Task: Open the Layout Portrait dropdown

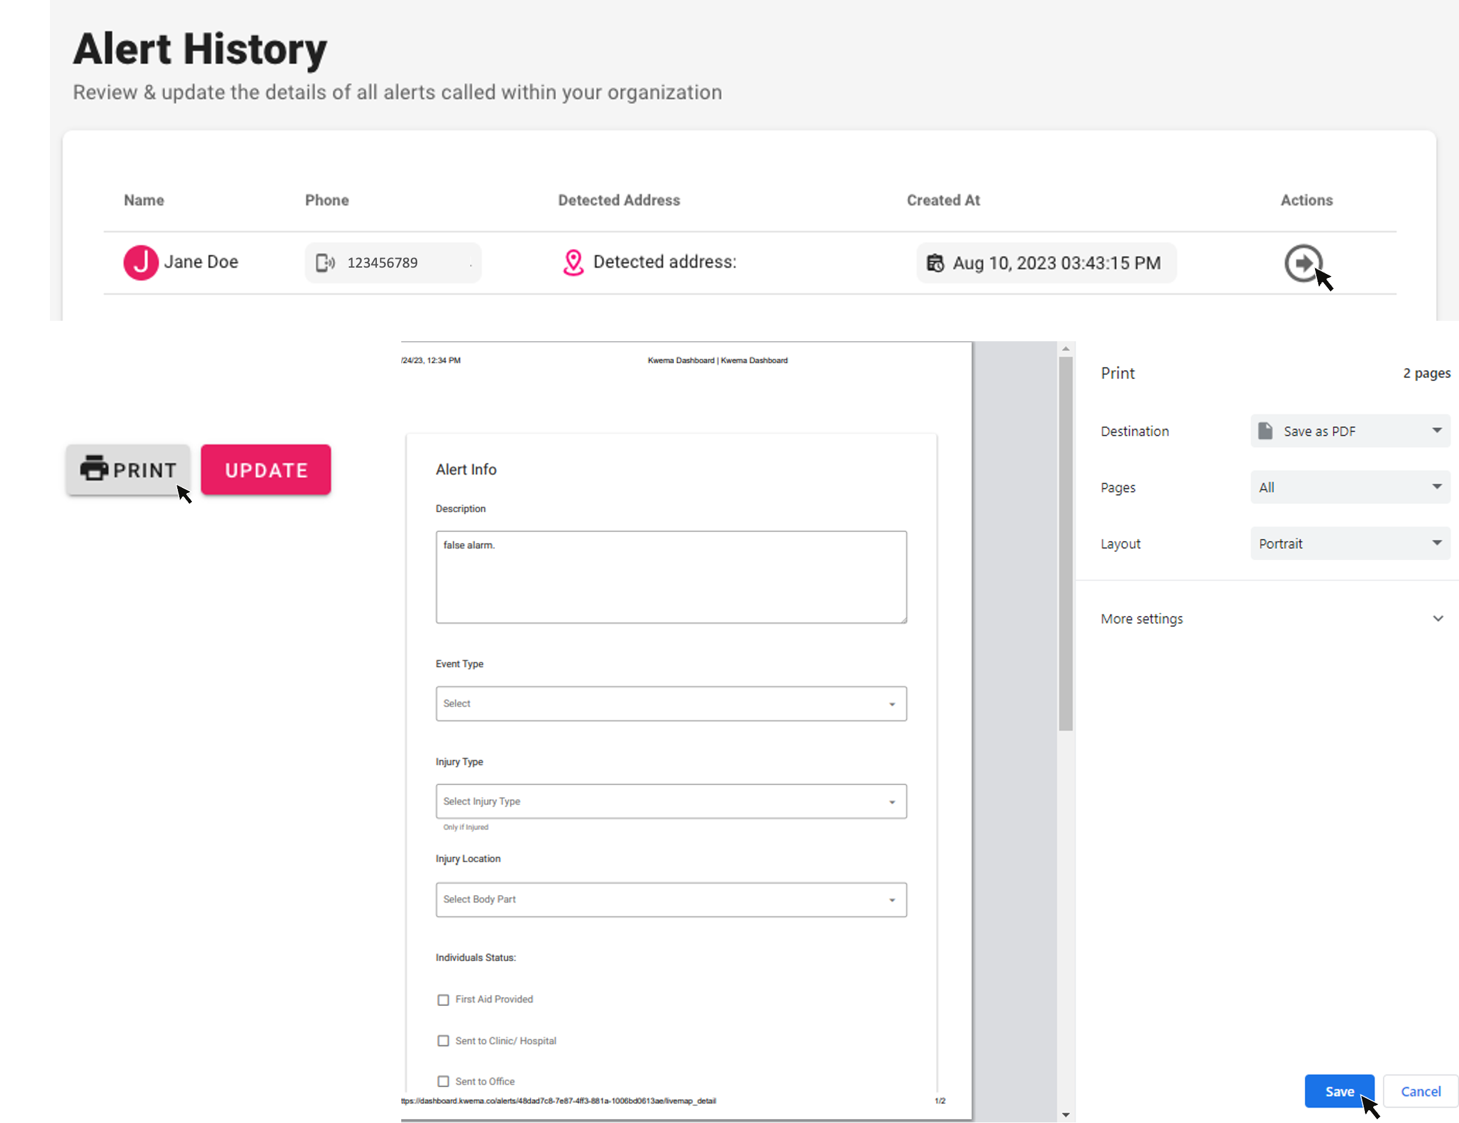Action: click(1350, 544)
